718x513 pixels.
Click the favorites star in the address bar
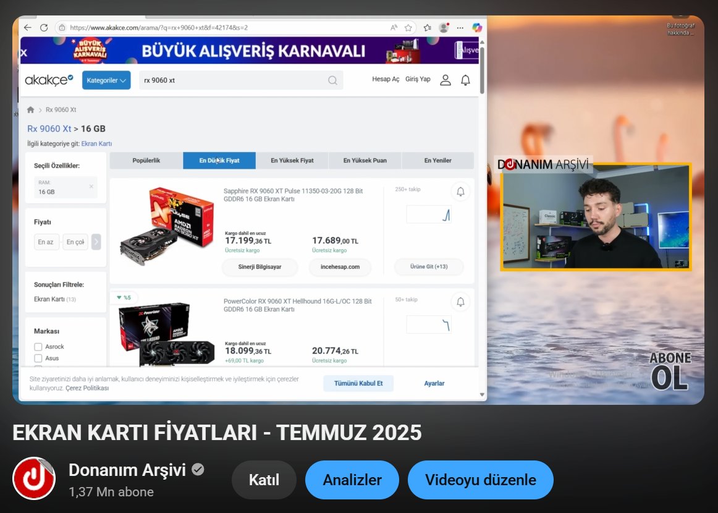(408, 27)
